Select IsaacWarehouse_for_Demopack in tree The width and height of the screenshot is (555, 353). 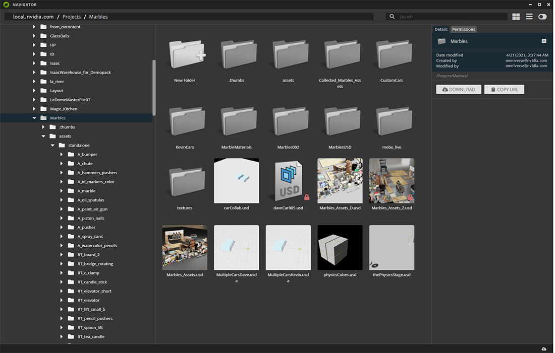[x=80, y=73]
